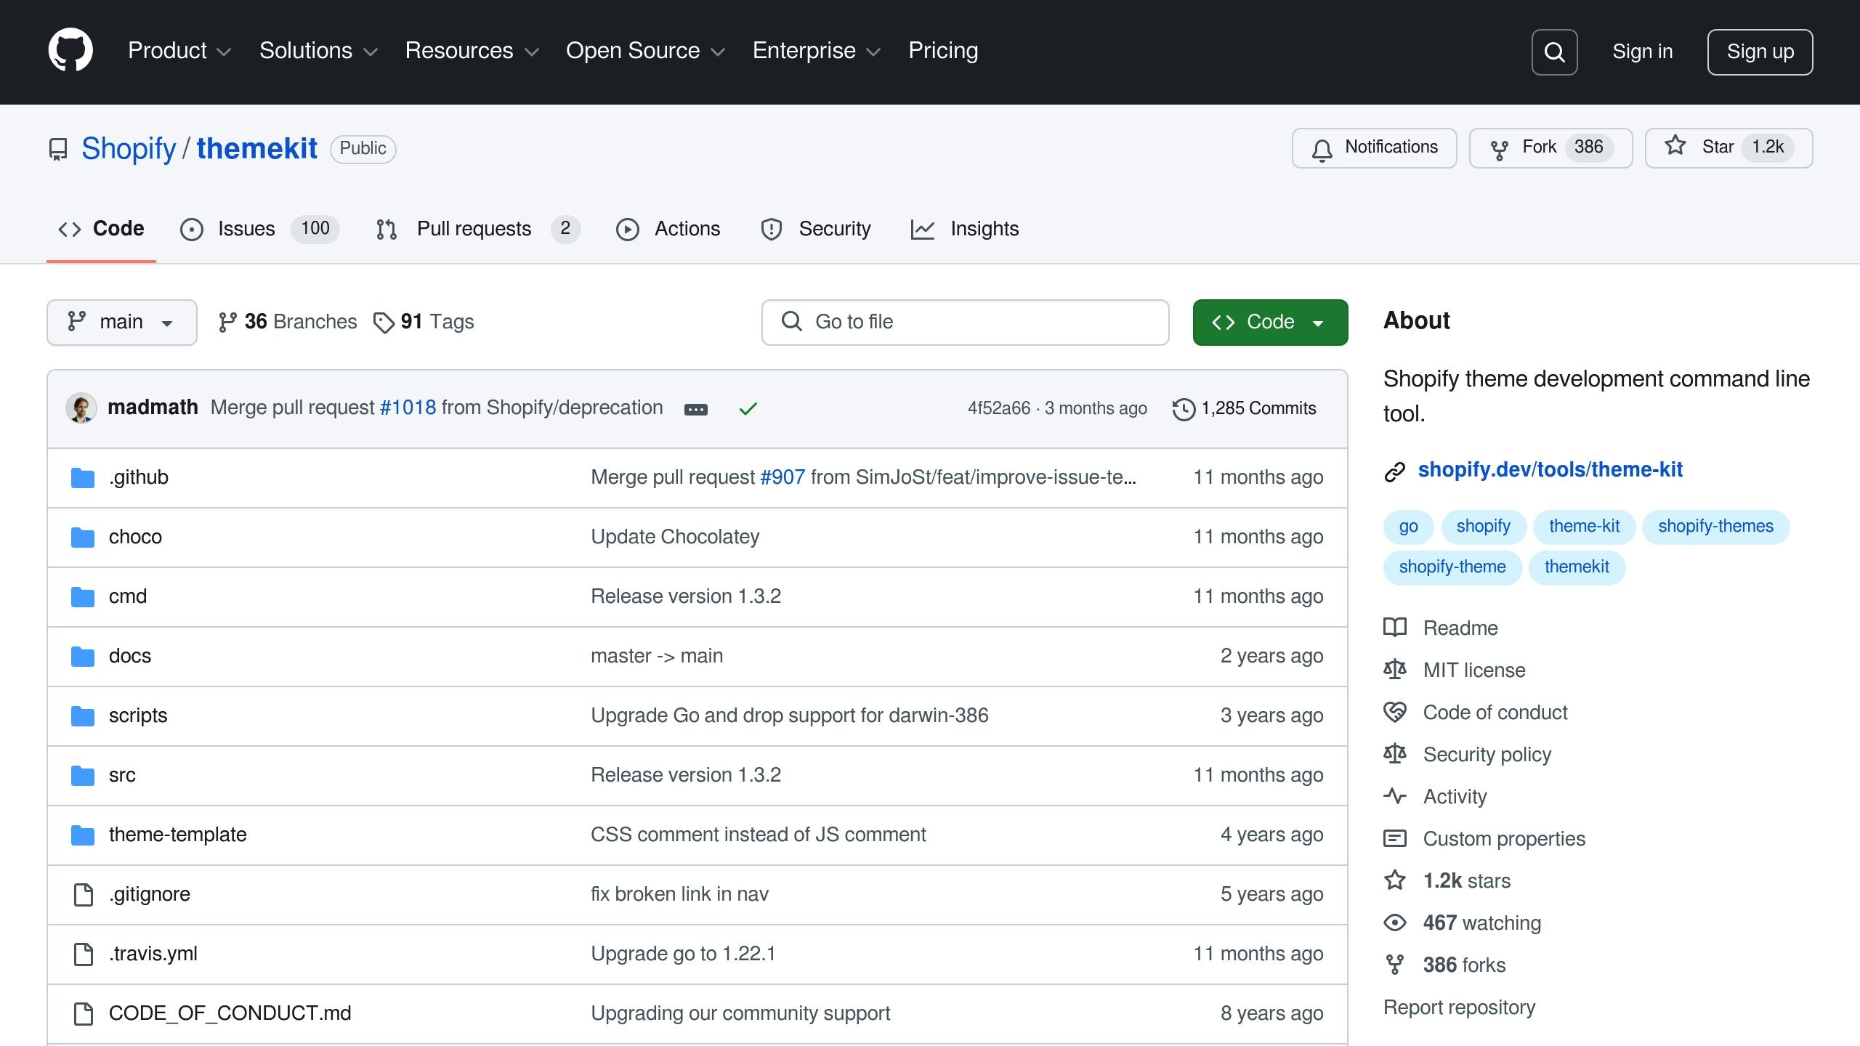This screenshot has height=1046, width=1860.
Task: Switch to the Issues tab
Action: tap(259, 230)
